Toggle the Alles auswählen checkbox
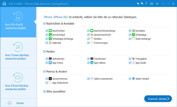Image resolution: width=177 pixels, height=107 pixels. click(x=45, y=91)
